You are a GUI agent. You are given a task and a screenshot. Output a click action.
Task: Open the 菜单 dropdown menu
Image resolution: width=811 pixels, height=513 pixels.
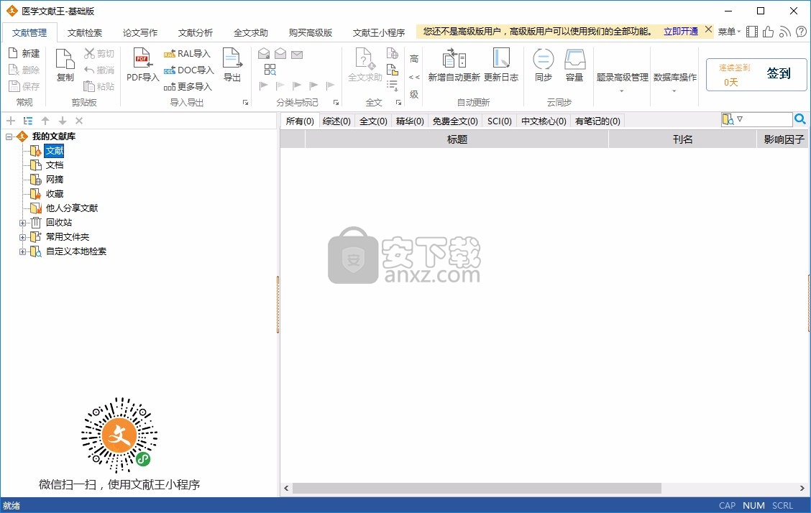729,32
